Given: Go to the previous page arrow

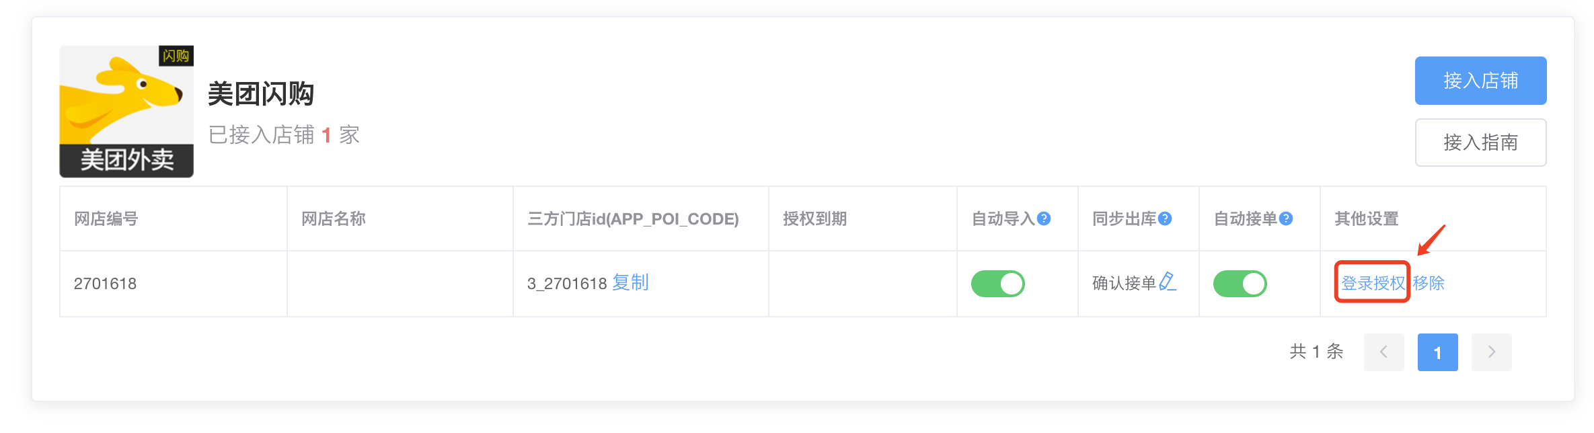Looking at the screenshot, I should 1383,352.
